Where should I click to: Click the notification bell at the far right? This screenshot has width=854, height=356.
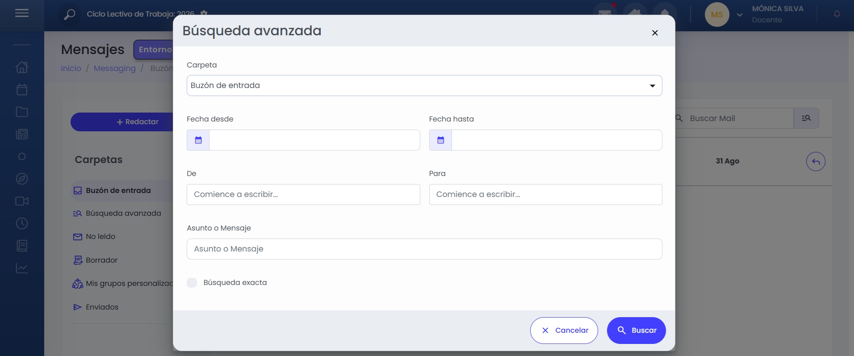pos(837,14)
